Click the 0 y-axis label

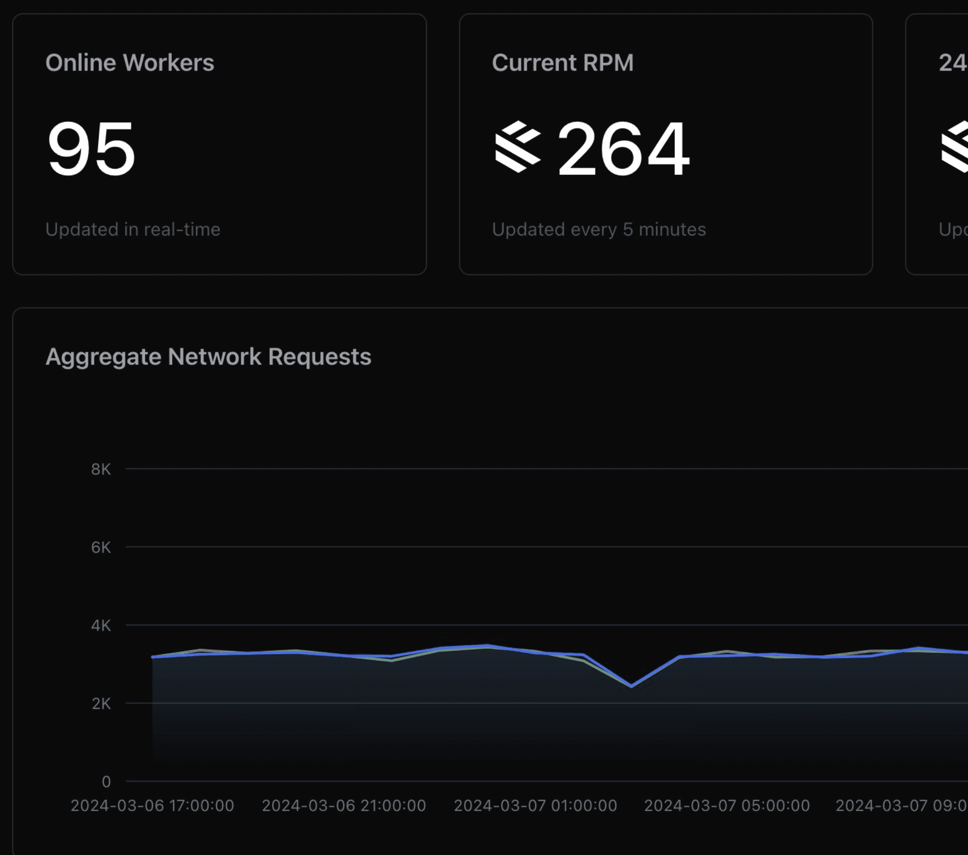[107, 782]
